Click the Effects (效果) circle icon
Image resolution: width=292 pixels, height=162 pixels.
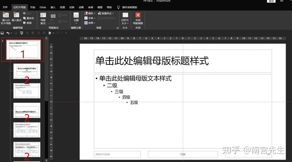pyautogui.click(x=86, y=23)
